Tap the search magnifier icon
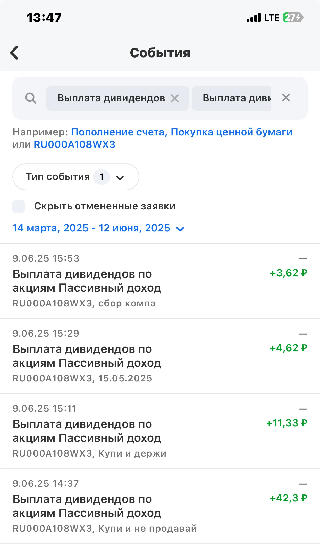The width and height of the screenshot is (320, 544). tap(31, 98)
